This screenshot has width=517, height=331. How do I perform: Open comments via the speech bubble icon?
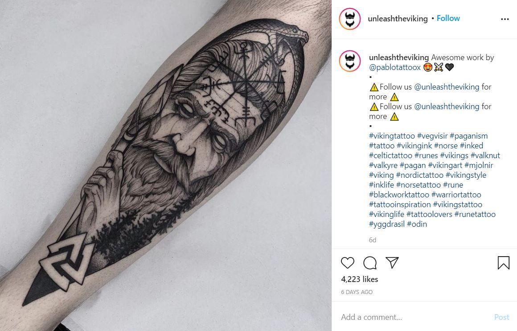(x=370, y=263)
